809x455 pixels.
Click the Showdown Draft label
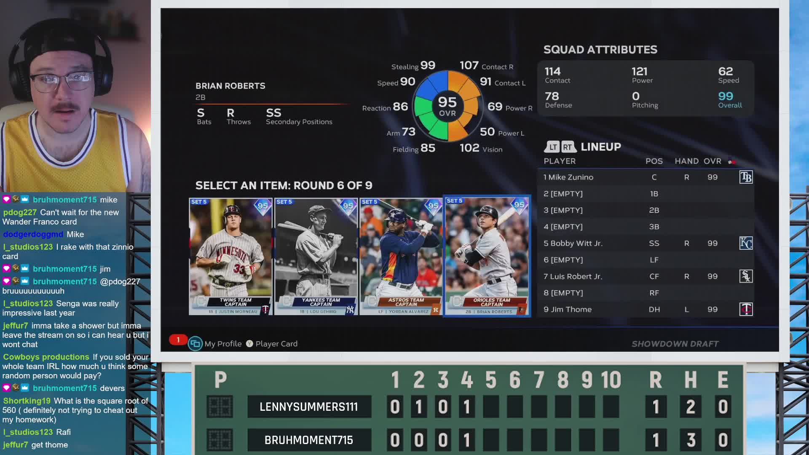(675, 344)
